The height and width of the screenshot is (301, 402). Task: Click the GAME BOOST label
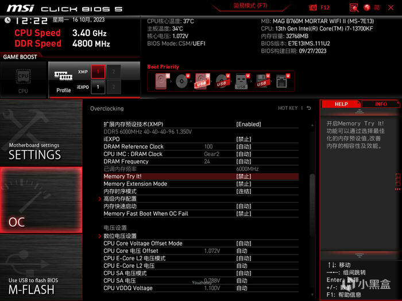(x=20, y=57)
